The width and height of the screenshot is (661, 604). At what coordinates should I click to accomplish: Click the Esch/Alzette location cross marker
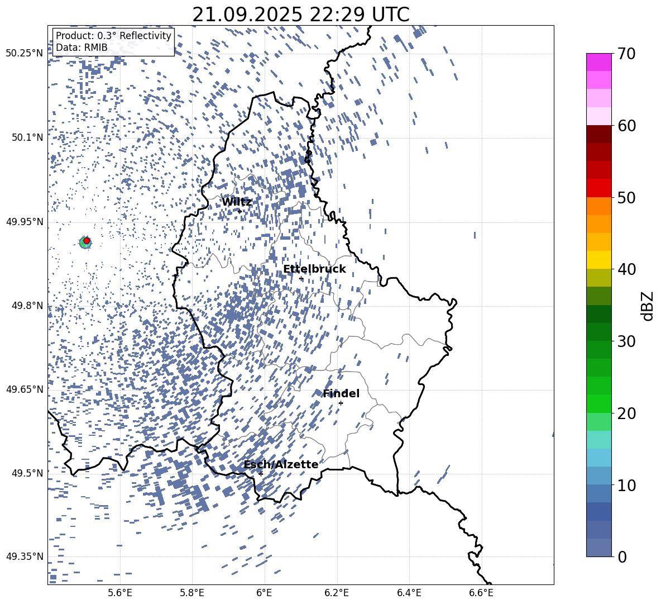261,474
